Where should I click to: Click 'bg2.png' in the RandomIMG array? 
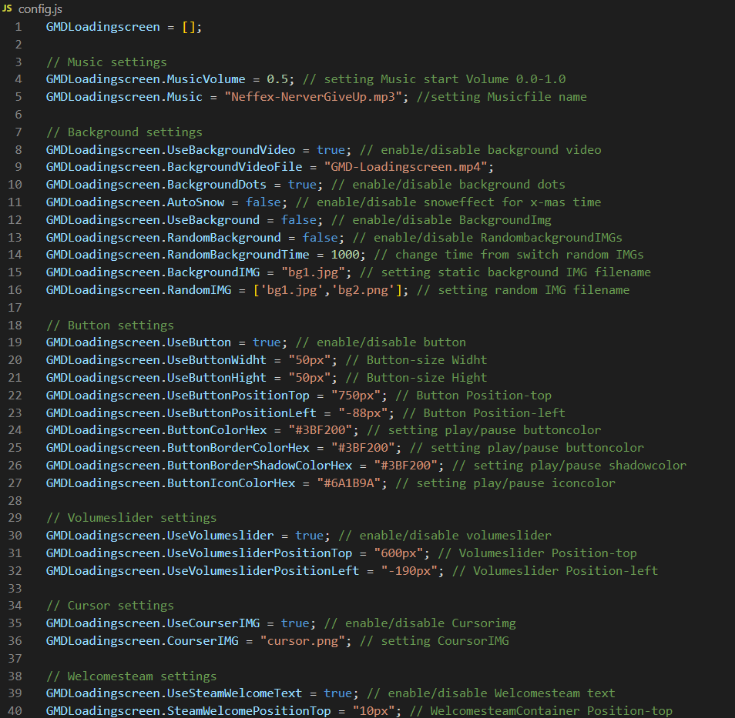363,290
